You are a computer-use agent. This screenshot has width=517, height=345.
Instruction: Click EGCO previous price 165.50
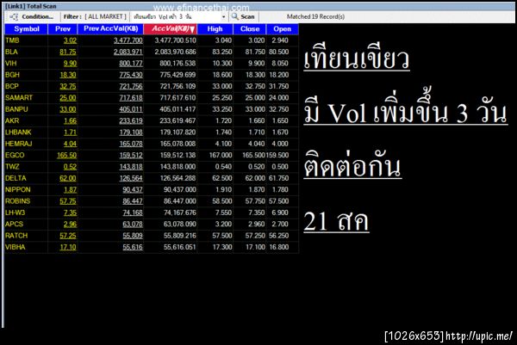66,156
